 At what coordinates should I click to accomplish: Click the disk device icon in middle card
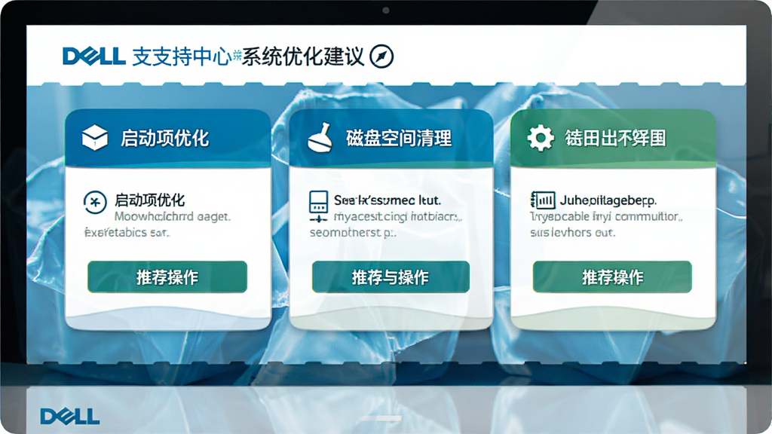318,206
